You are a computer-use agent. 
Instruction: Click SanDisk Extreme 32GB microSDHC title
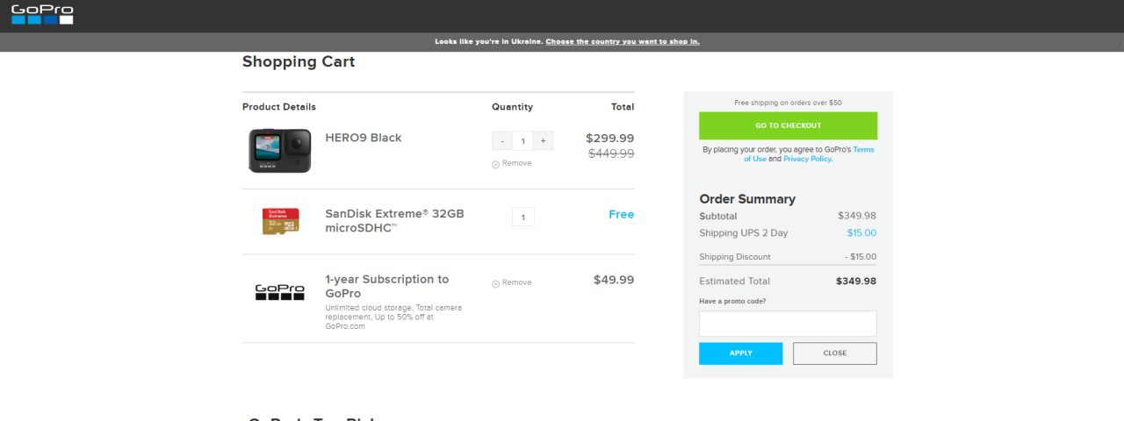394,220
